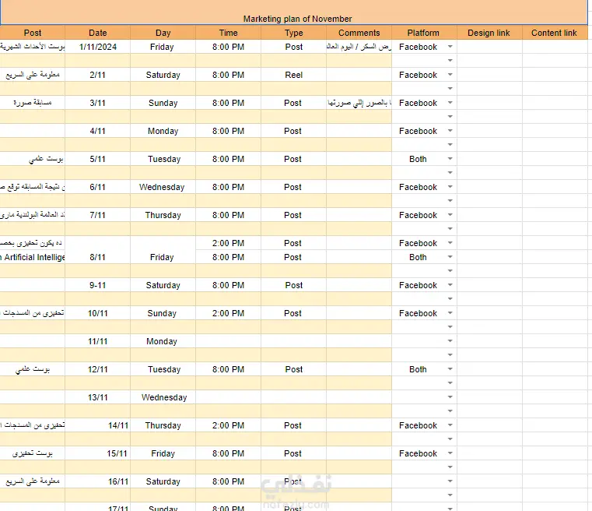Screen dimensions: 592x511
Task: Click the Tuesday cell in 5/11 row
Action: 163,159
